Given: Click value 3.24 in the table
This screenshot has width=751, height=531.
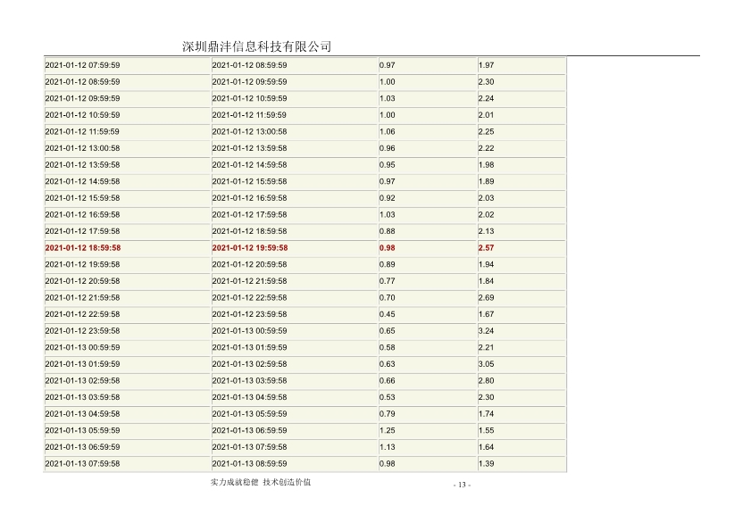Looking at the screenshot, I should click(x=486, y=331).
